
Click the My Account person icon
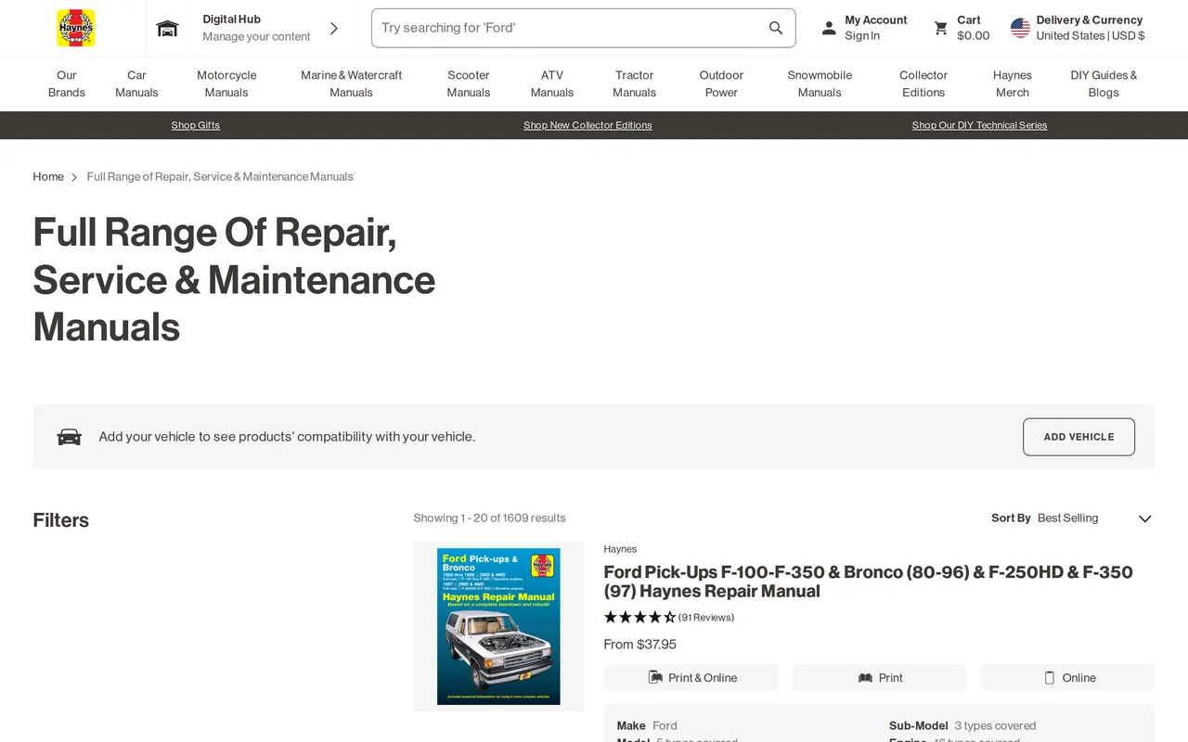[x=829, y=28]
